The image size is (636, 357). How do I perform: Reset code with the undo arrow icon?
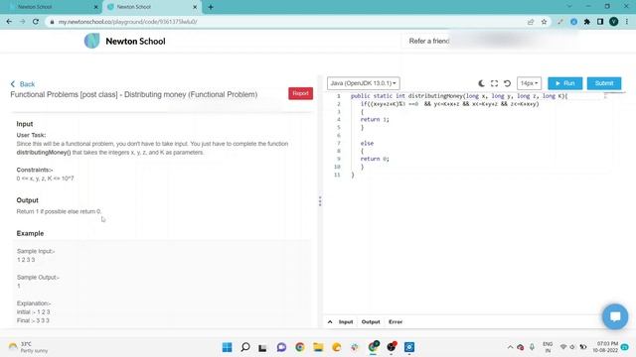[x=507, y=83]
